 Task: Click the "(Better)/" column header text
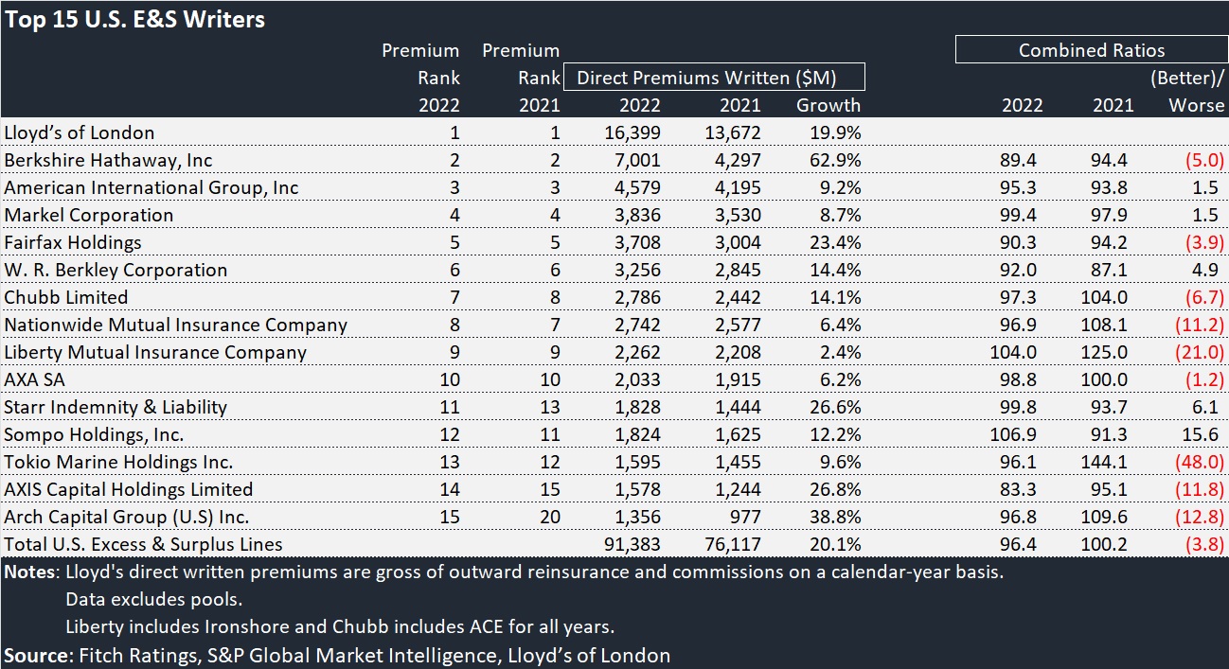1187,78
